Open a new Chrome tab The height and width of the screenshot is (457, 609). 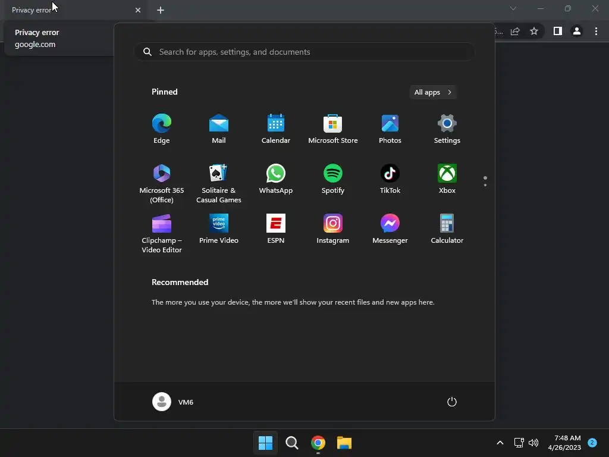(161, 10)
